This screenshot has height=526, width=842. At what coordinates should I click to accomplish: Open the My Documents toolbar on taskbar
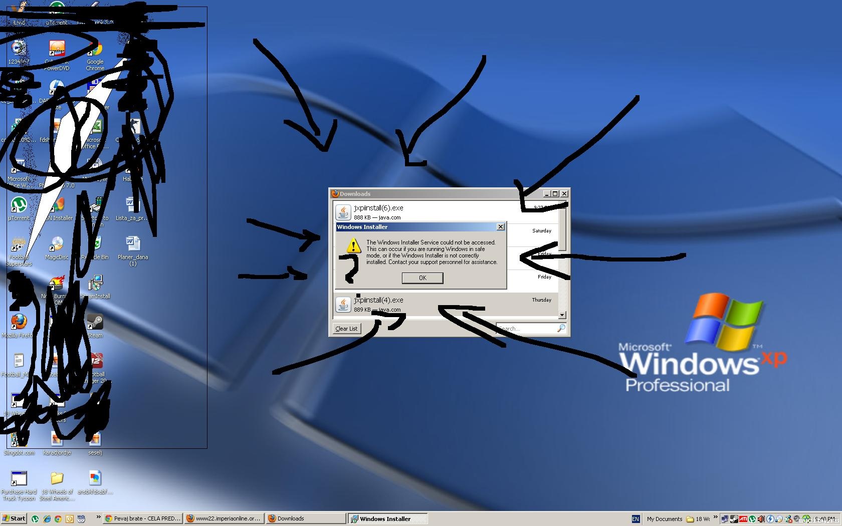(x=664, y=519)
